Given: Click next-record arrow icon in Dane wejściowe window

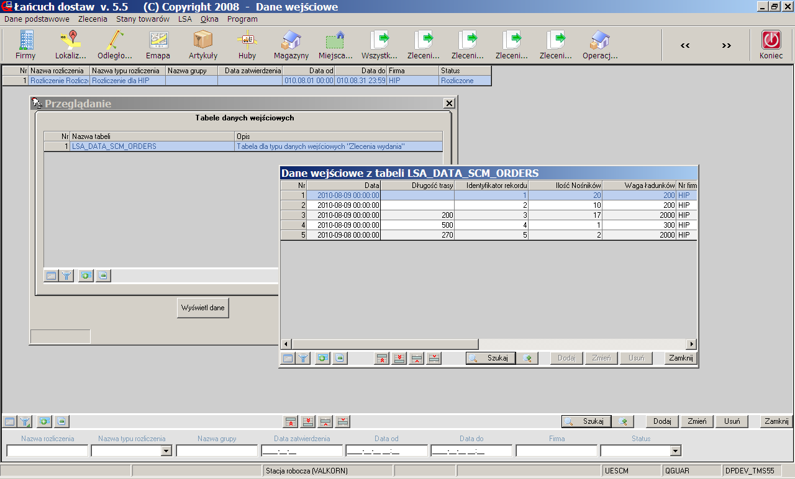Looking at the screenshot, I should click(x=434, y=358).
